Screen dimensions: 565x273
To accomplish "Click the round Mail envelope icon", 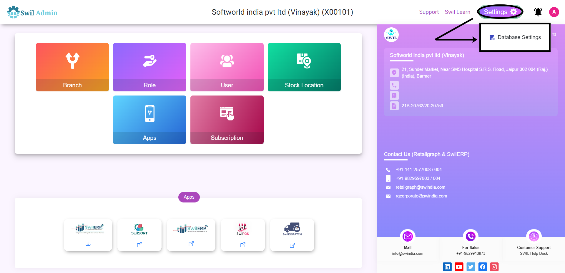I will point(408,236).
